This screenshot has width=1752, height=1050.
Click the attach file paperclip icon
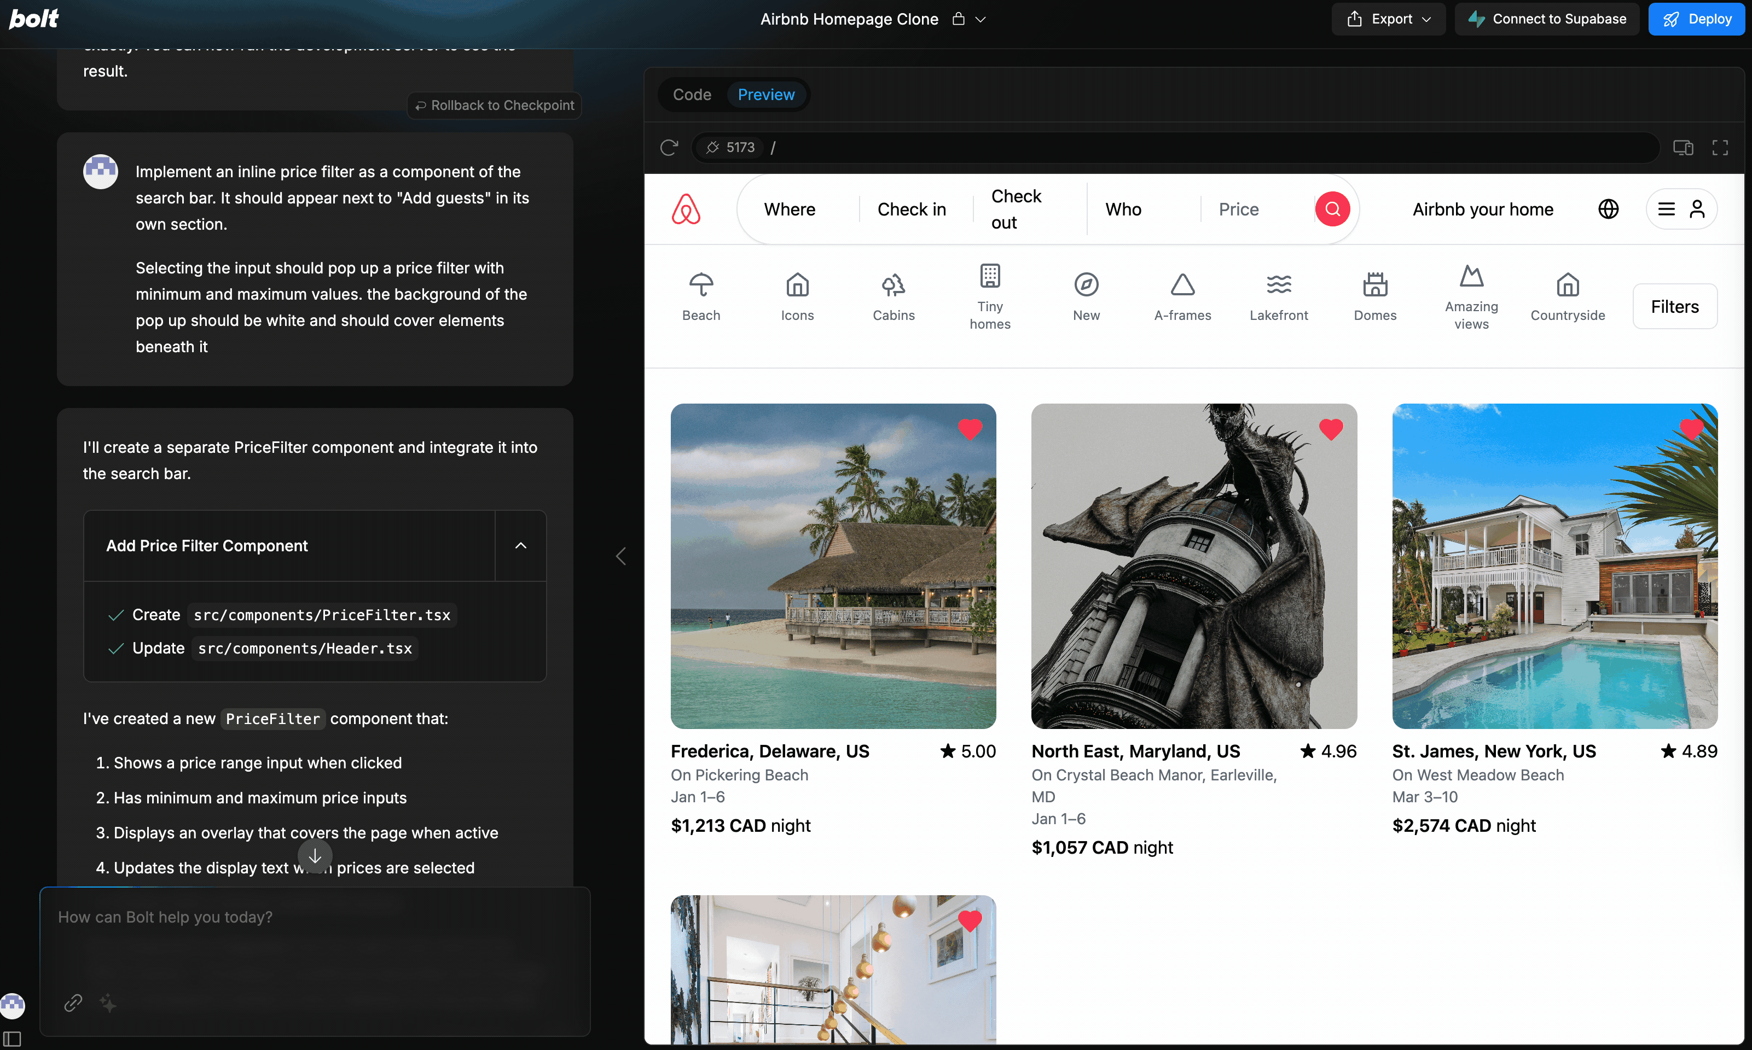click(x=74, y=1002)
